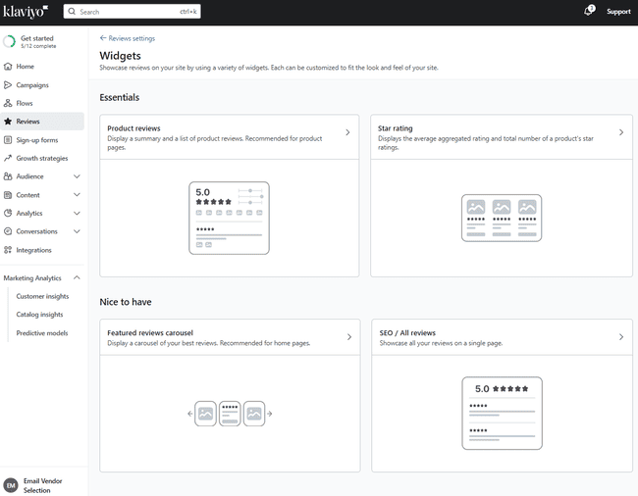Image resolution: width=638 pixels, height=496 pixels.
Task: Open Integrations in sidebar
Action: (42, 250)
